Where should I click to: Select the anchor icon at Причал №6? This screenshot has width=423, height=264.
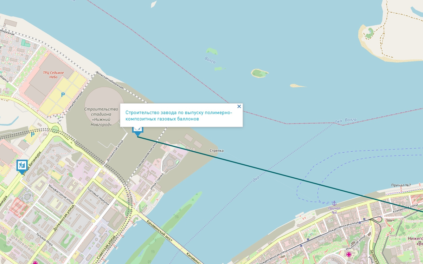[334, 203]
